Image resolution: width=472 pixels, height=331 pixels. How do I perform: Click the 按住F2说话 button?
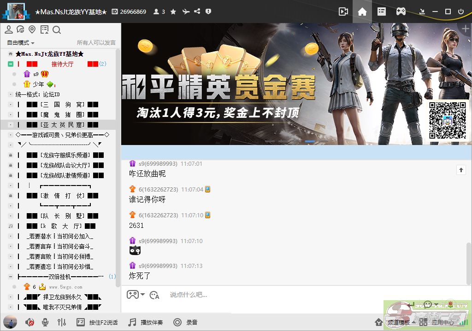(x=97, y=322)
